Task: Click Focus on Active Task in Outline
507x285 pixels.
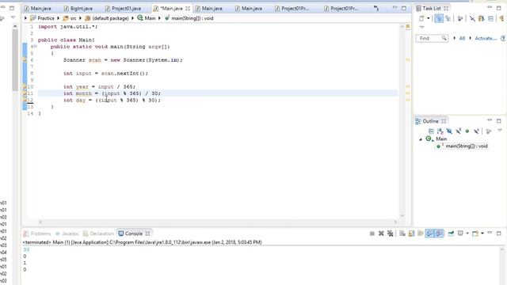Action: point(489,131)
